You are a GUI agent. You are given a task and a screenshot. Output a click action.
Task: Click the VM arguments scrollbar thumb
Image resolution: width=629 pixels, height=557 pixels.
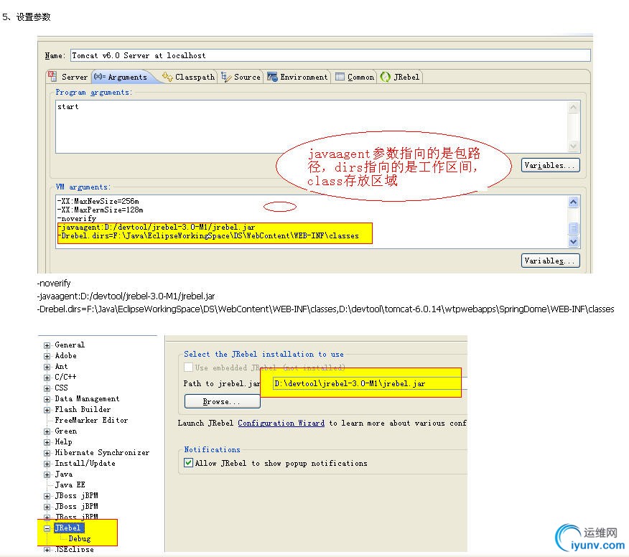point(573,228)
